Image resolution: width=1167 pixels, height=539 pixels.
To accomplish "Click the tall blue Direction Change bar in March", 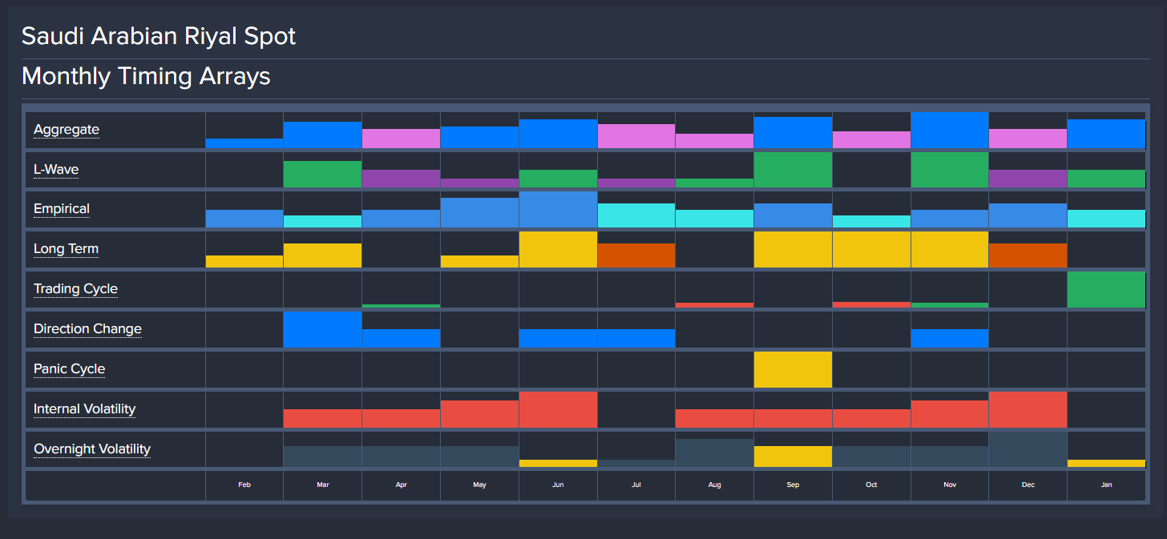I will [x=322, y=329].
